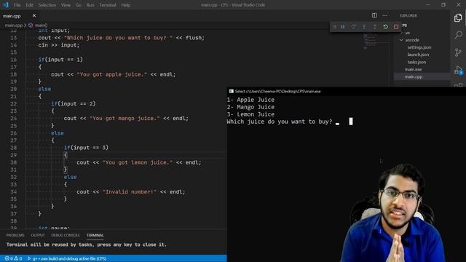Select main.exe in Explorer

click(413, 69)
